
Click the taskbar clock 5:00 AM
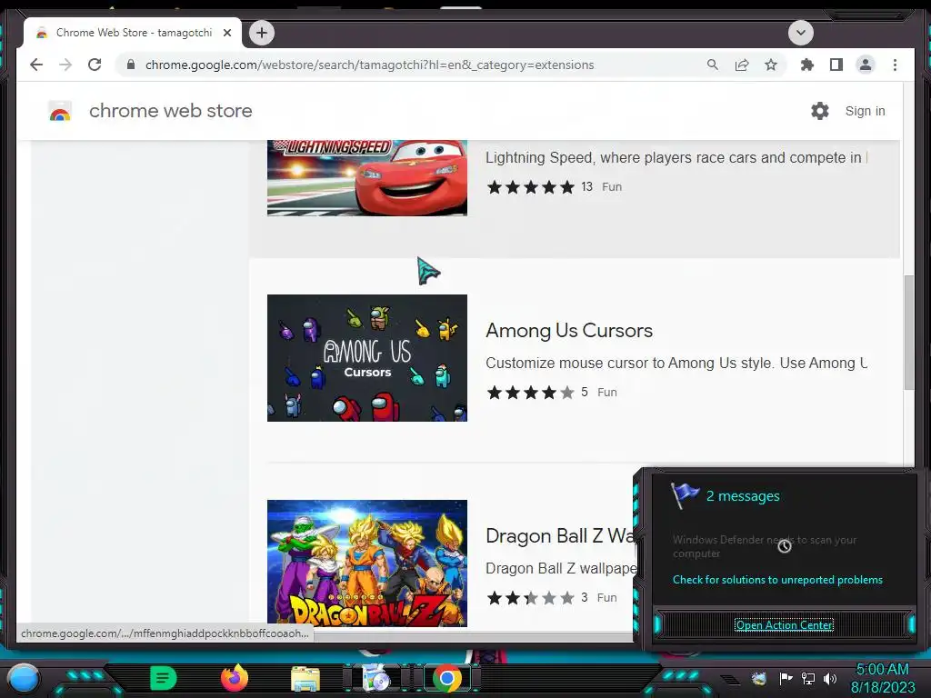tap(882, 678)
